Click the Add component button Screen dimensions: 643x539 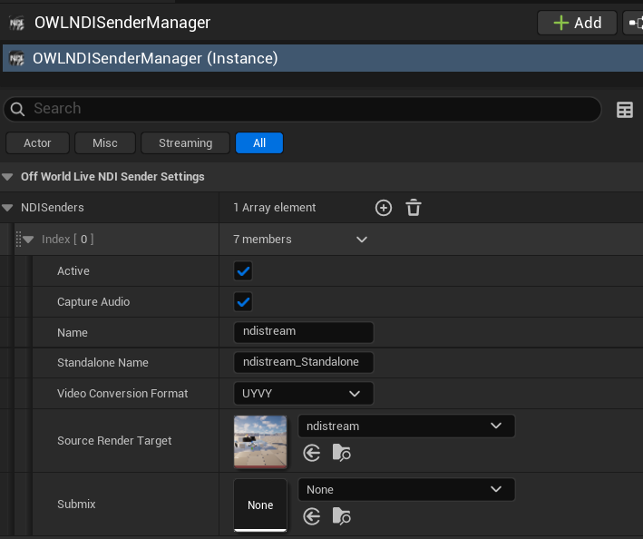pos(577,23)
